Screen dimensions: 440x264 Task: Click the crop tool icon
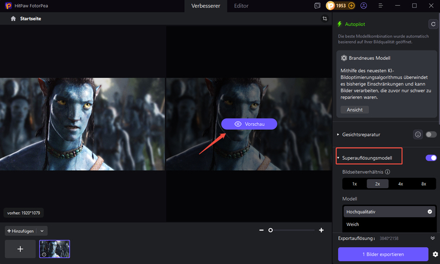pos(324,19)
